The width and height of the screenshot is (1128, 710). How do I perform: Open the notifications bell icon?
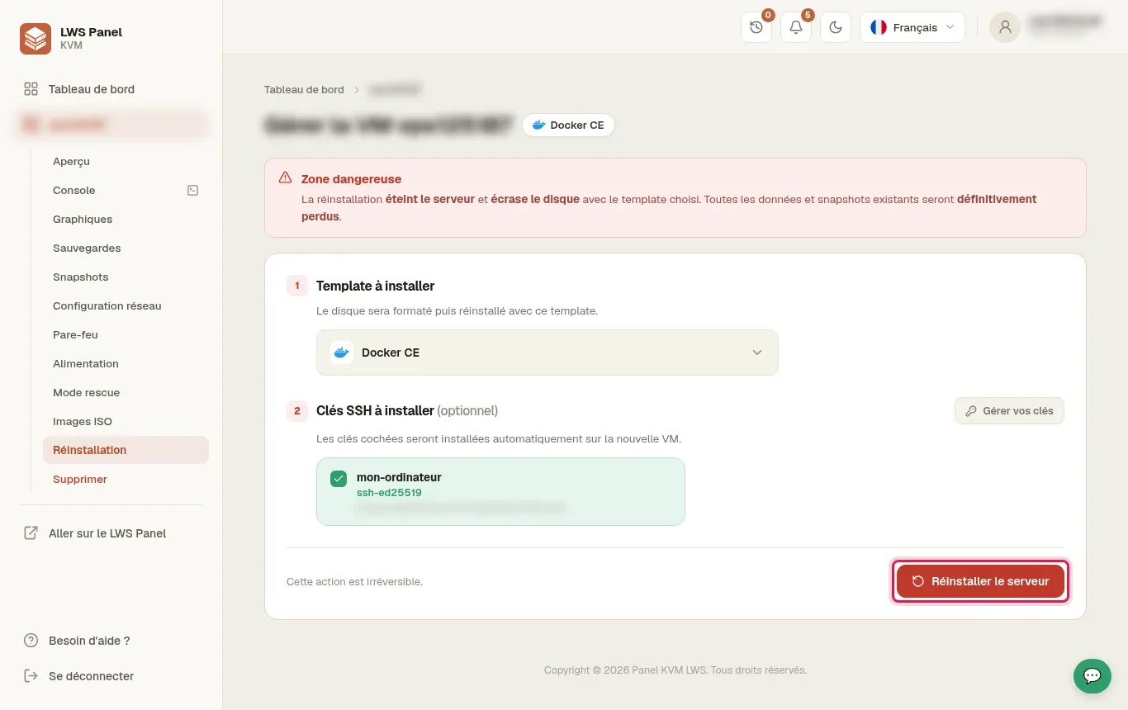coord(796,27)
